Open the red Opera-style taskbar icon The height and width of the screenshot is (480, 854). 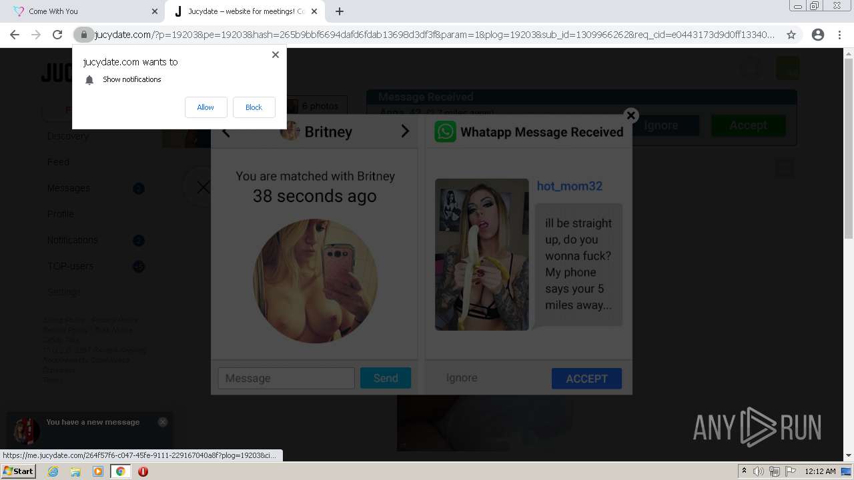[x=143, y=471]
